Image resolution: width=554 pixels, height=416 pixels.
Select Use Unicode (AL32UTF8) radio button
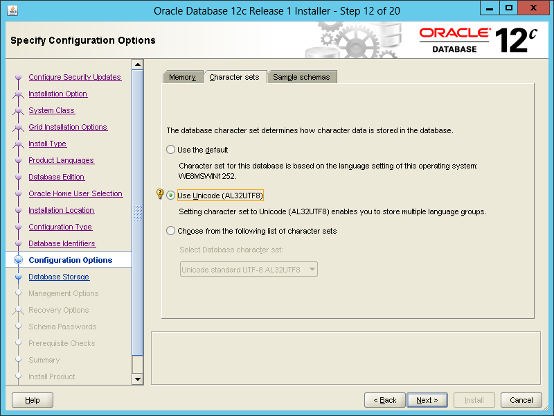pos(170,196)
